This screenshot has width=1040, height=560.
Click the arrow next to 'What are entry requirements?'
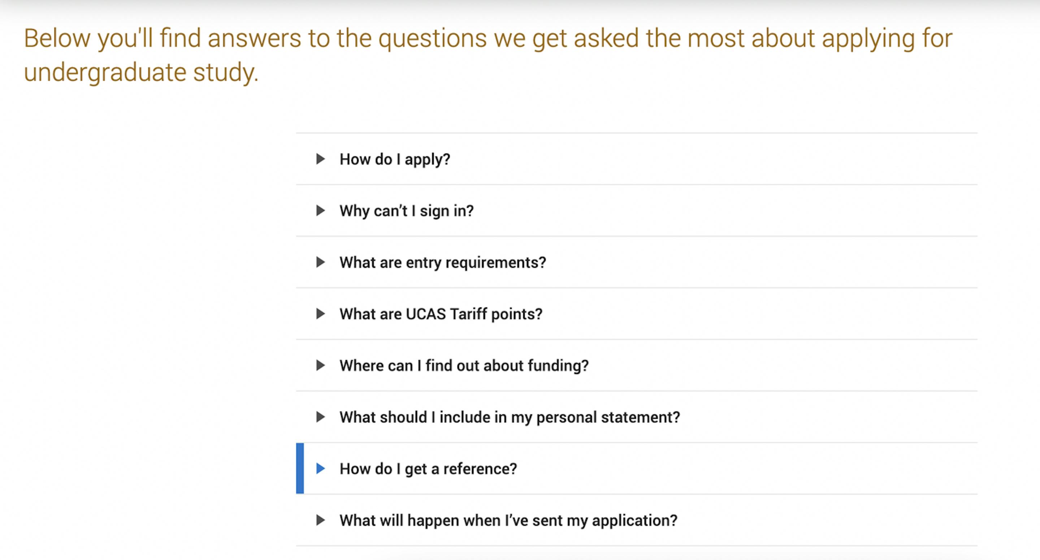pos(321,262)
